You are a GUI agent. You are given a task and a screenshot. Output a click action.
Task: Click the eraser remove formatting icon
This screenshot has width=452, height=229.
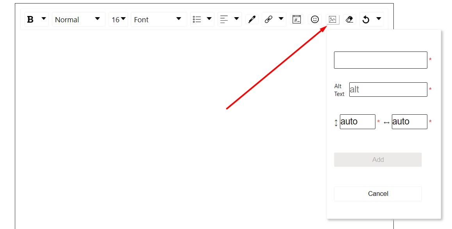click(349, 19)
